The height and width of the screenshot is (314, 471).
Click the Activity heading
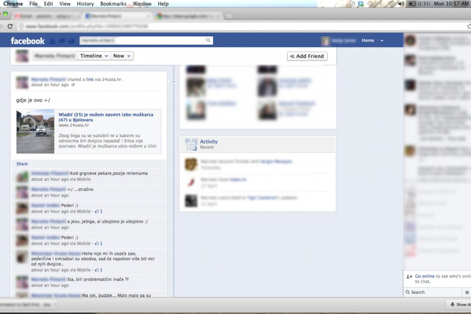click(209, 141)
